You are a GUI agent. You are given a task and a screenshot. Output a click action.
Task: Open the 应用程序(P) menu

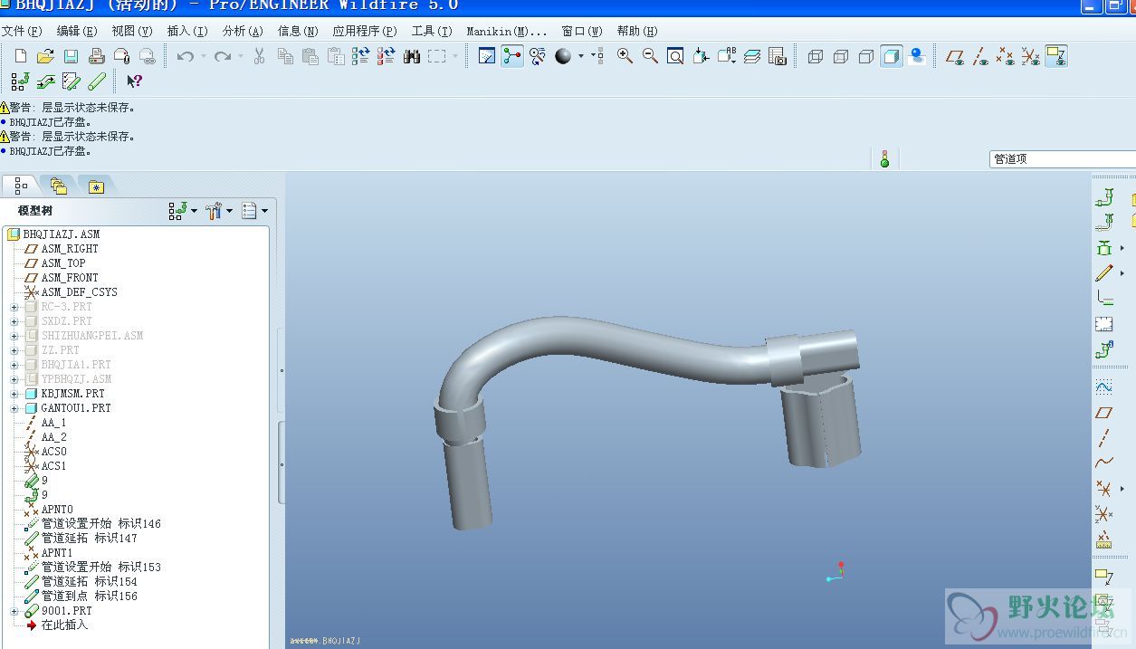[x=365, y=31]
